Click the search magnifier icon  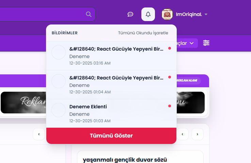click(89, 14)
